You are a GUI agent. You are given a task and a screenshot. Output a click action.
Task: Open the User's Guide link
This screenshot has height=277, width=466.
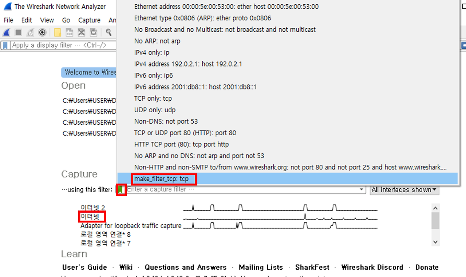[x=84, y=268]
